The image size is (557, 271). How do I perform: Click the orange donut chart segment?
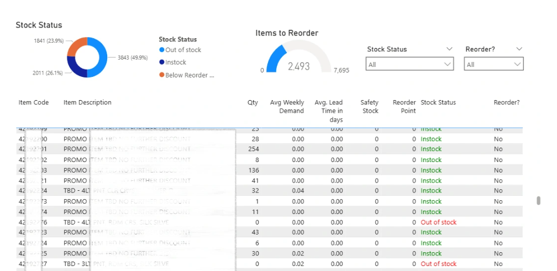click(x=76, y=45)
